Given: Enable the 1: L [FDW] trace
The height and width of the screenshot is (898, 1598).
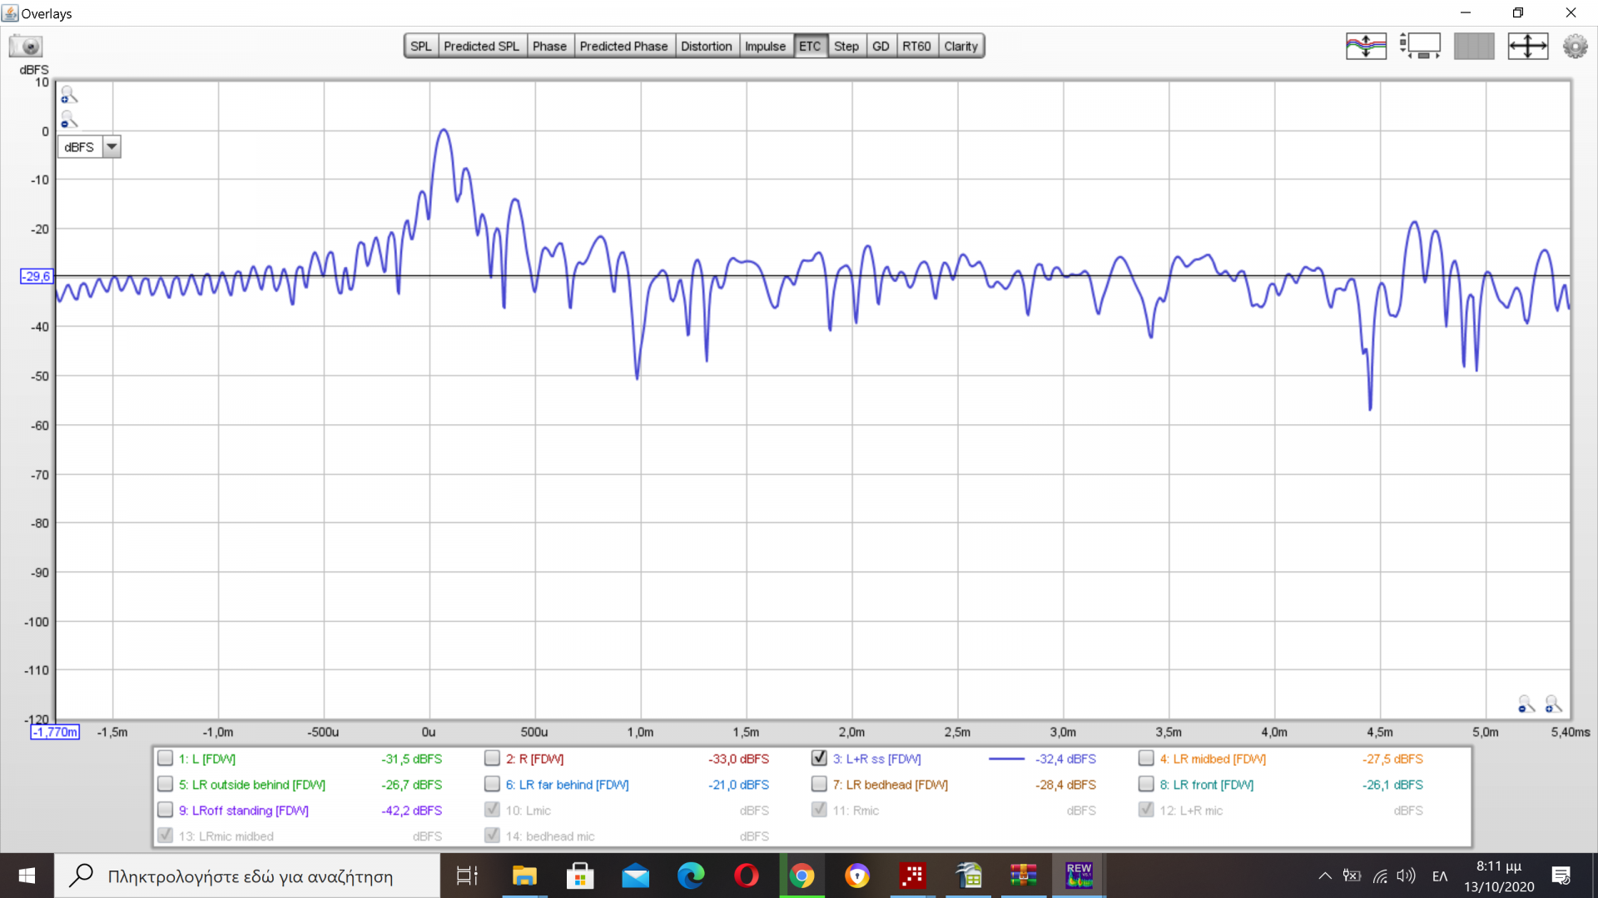Looking at the screenshot, I should [165, 758].
